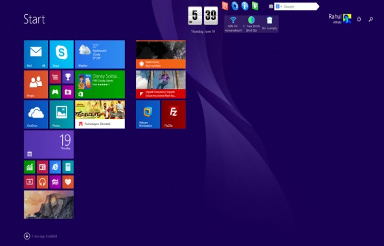Image resolution: width=384 pixels, height=246 pixels.
Task: Launch the Internet Explorer tile
Action: (x=55, y=167)
